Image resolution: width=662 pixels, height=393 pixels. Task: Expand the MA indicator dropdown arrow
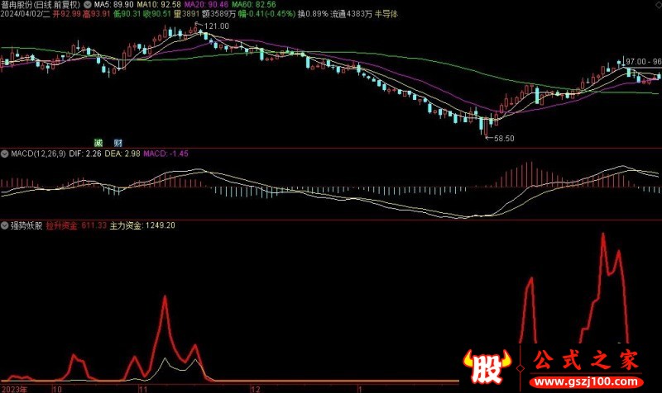tap(88, 5)
